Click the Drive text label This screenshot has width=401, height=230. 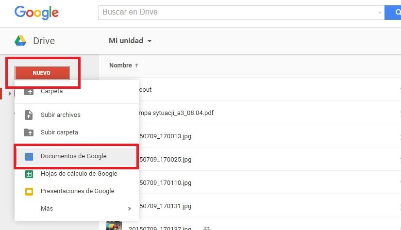point(44,41)
